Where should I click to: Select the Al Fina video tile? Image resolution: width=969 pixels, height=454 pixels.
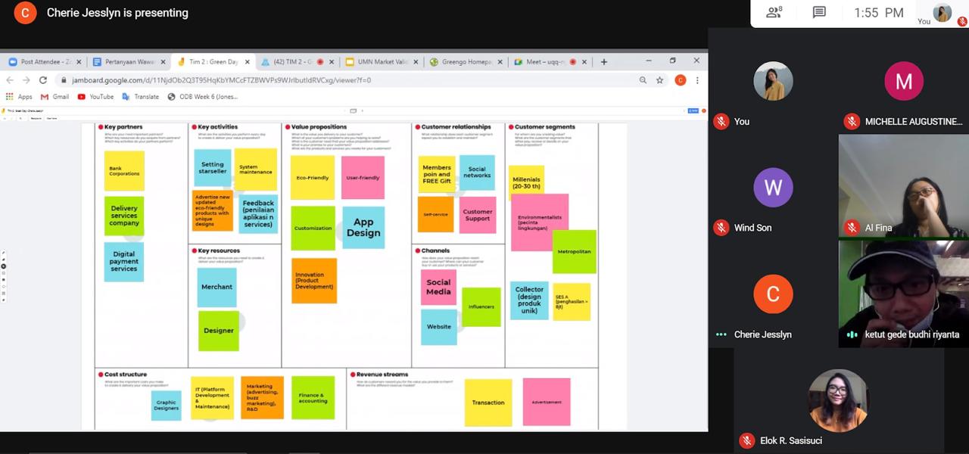tap(903, 186)
